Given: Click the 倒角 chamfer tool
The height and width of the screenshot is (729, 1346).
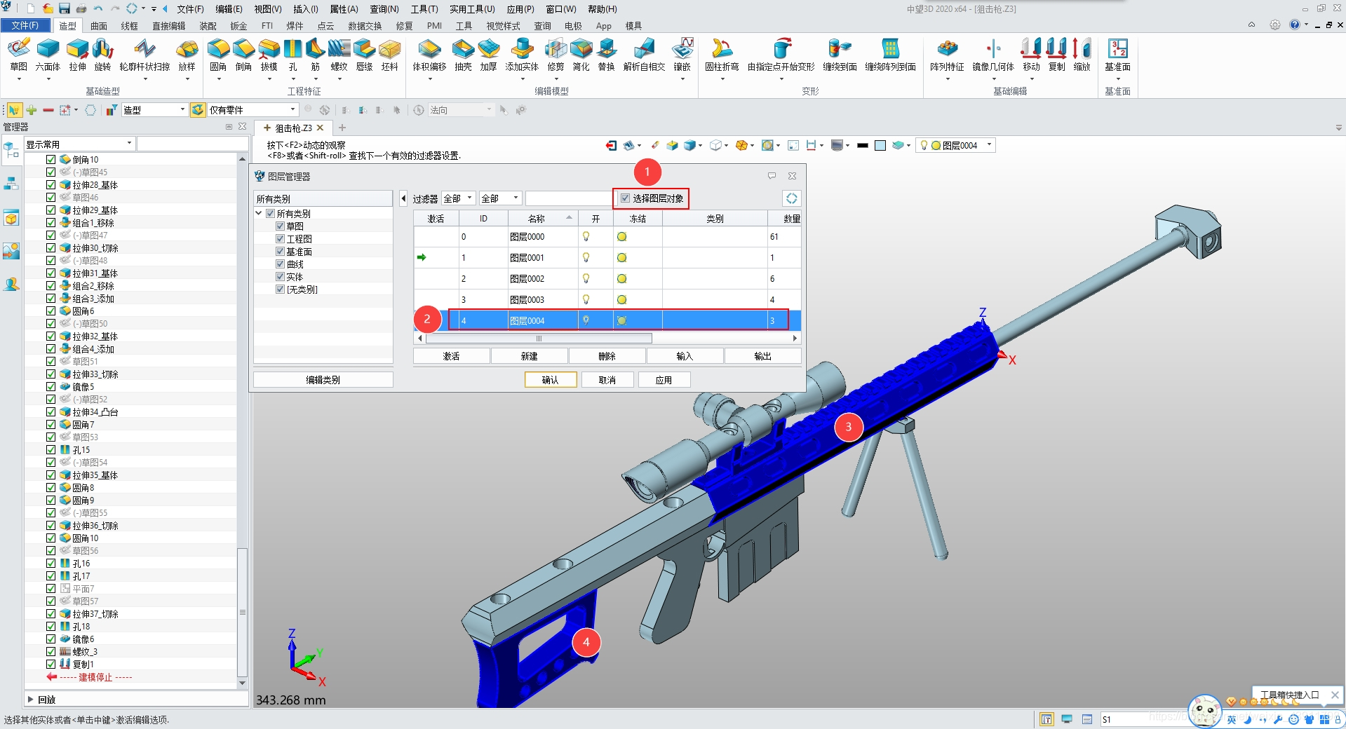Looking at the screenshot, I should click(x=243, y=55).
